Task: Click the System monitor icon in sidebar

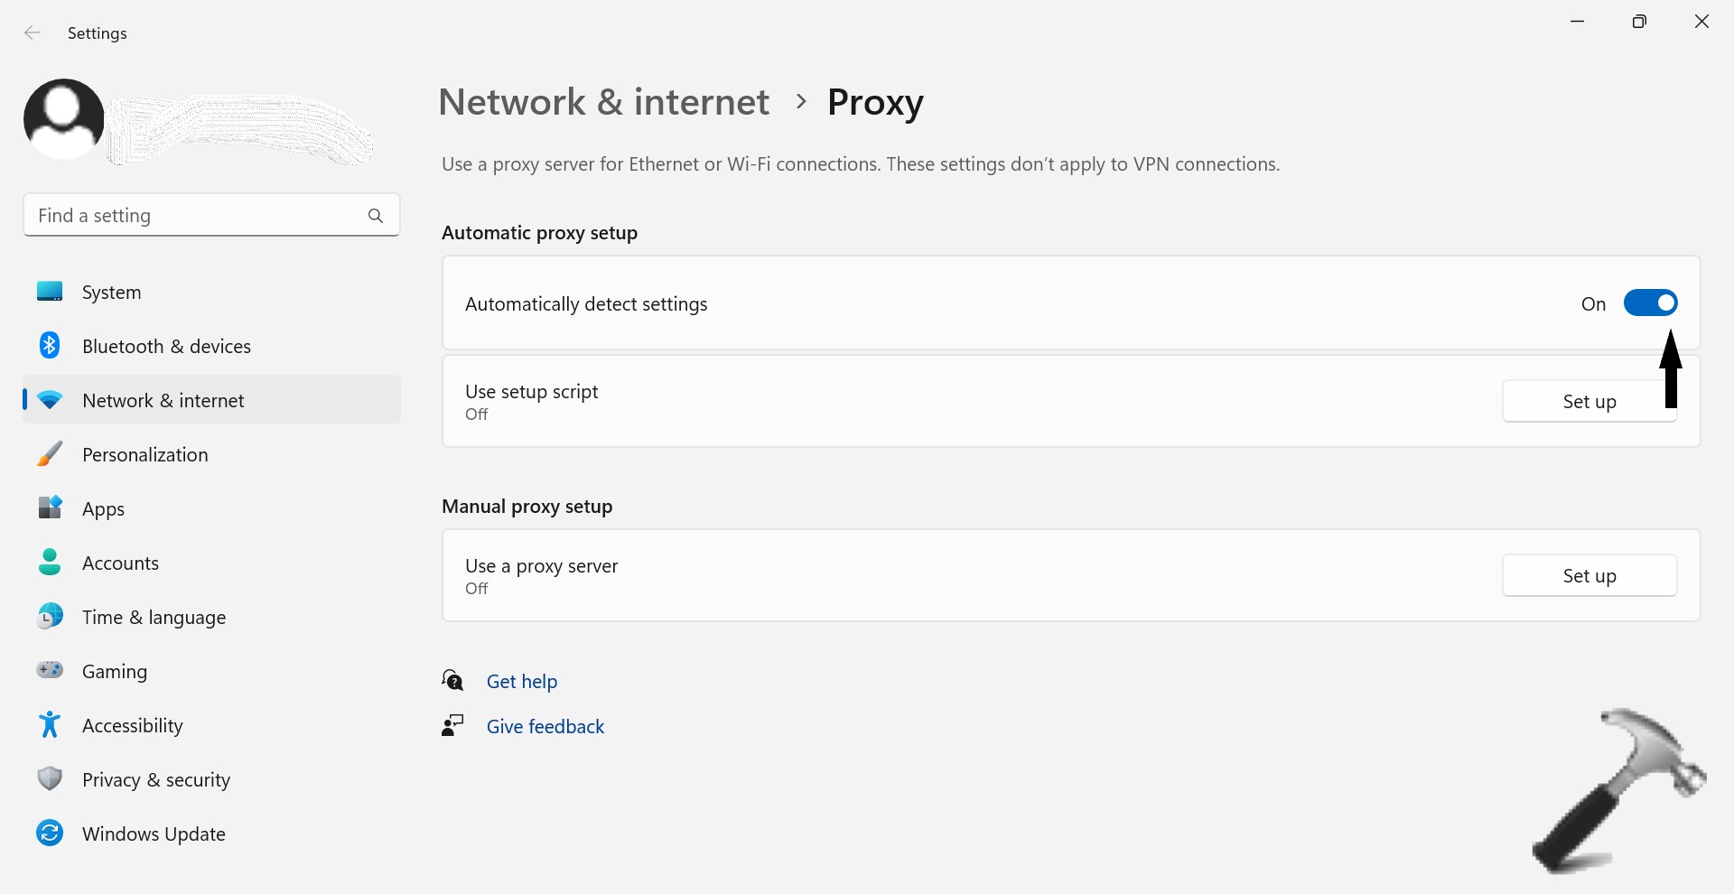Action: [50, 292]
